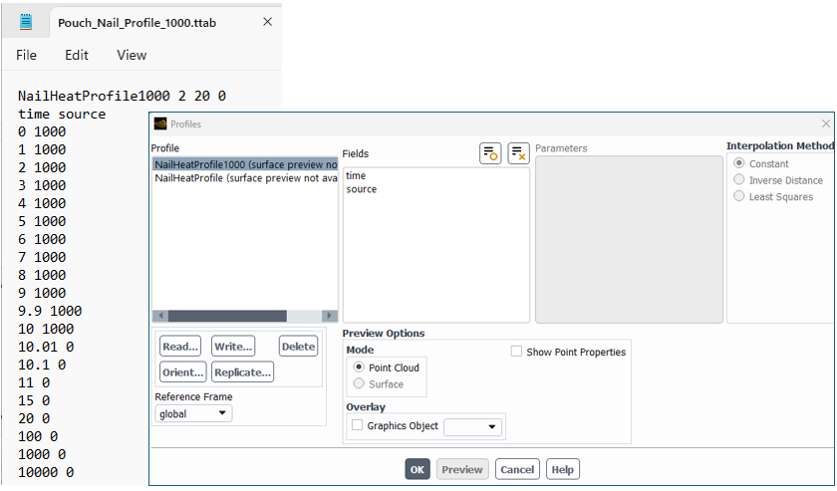Click the Cancel button

coord(517,469)
